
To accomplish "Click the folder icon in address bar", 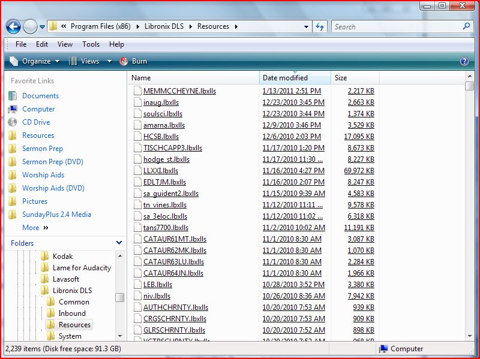I will (x=53, y=26).
